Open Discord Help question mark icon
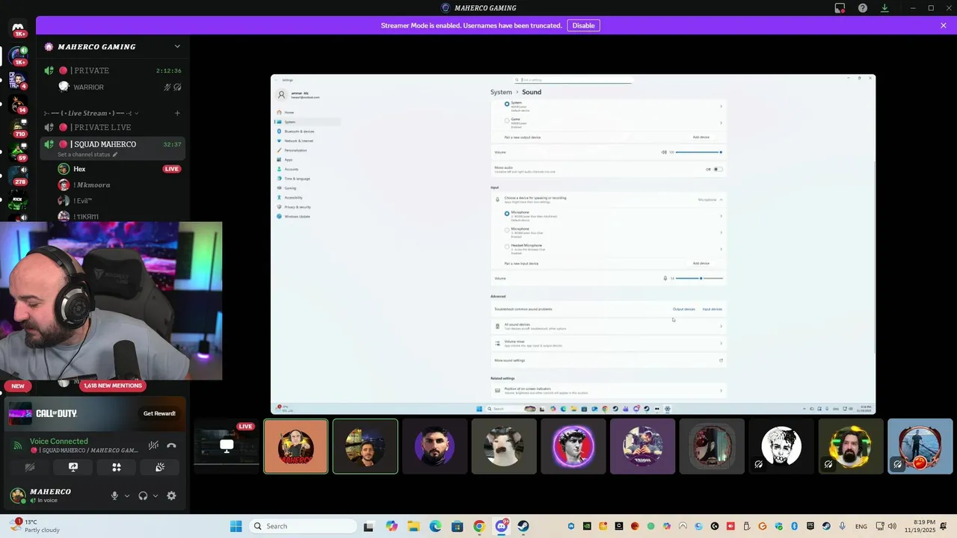Image resolution: width=957 pixels, height=538 pixels. 863,8
